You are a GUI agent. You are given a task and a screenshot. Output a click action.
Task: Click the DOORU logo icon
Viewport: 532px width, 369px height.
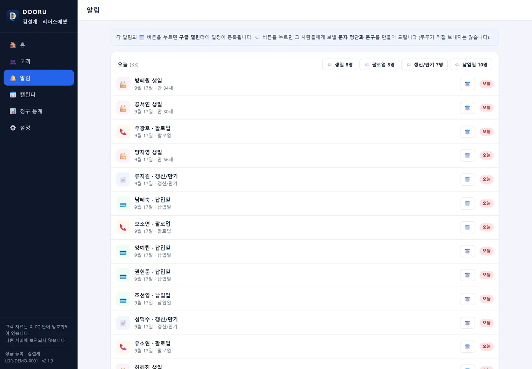click(x=13, y=16)
